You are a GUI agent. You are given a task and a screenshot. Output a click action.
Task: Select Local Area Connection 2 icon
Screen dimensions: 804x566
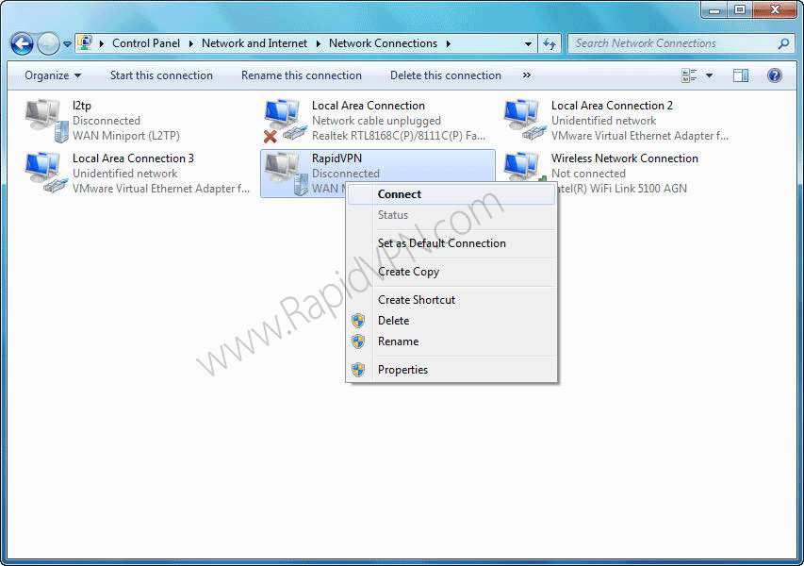coord(525,121)
